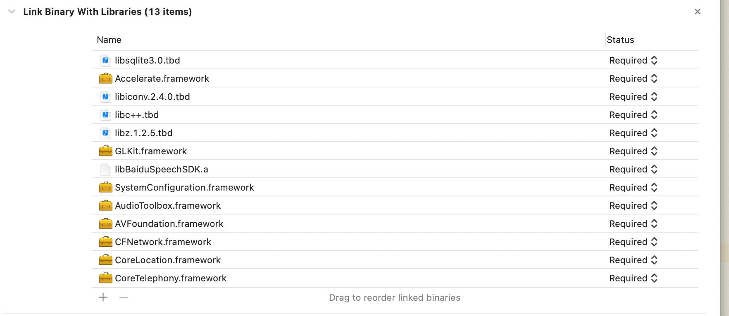This screenshot has width=729, height=316.
Task: Collapse the Link Binary With Libraries section
Action: tap(12, 12)
